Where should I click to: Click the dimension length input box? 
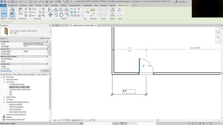point(129,91)
